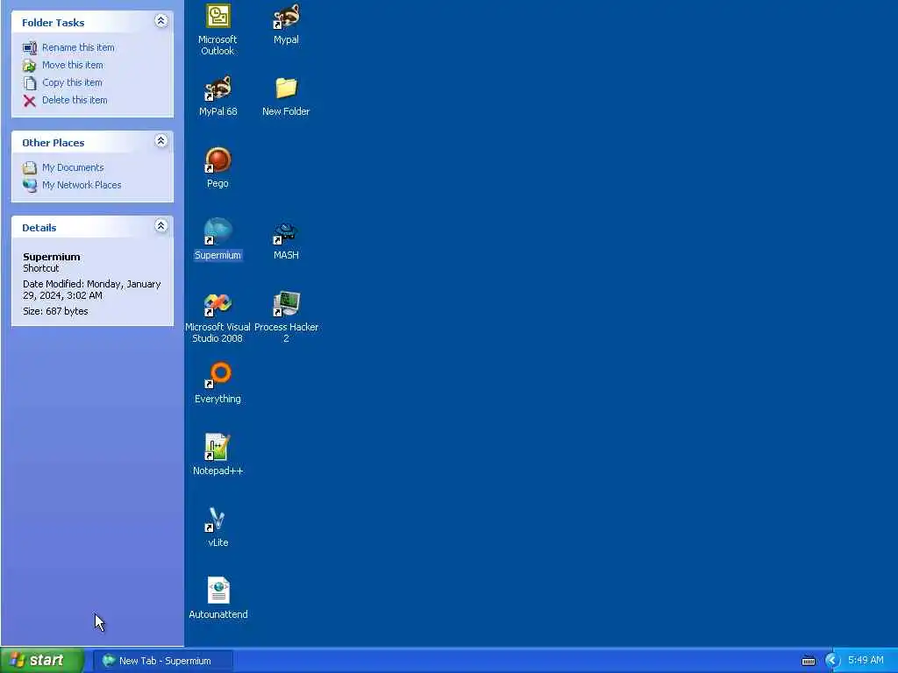Select the Mypal raccoon shortcut icon

click(286, 16)
